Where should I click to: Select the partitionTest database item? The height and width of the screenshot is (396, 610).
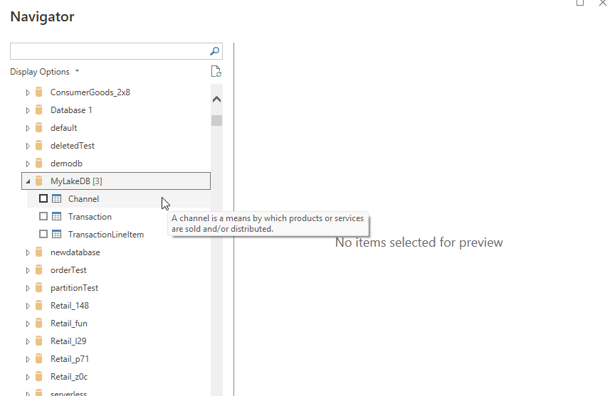[74, 288]
